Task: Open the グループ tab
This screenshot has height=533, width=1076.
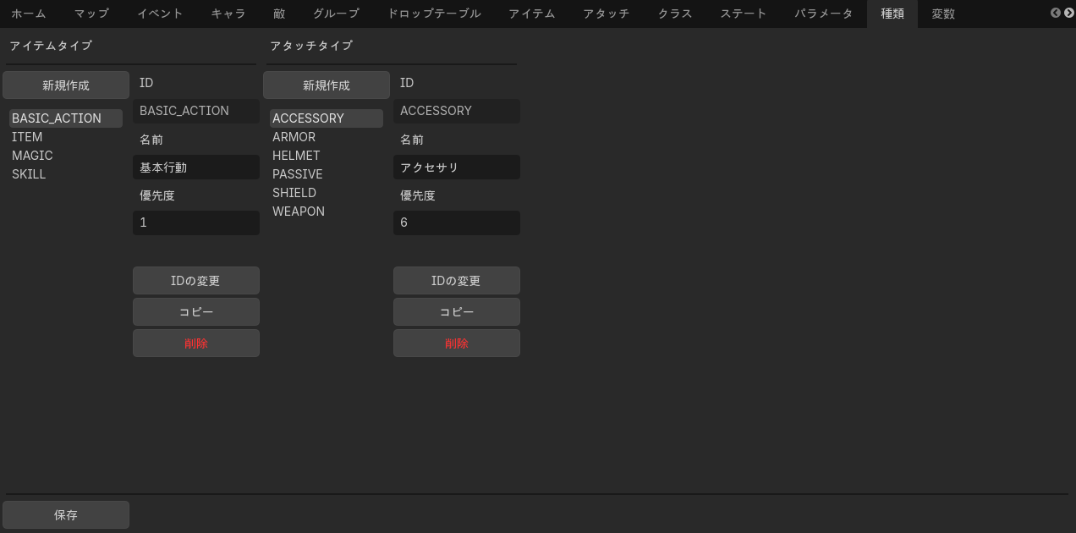Action: 336,14
